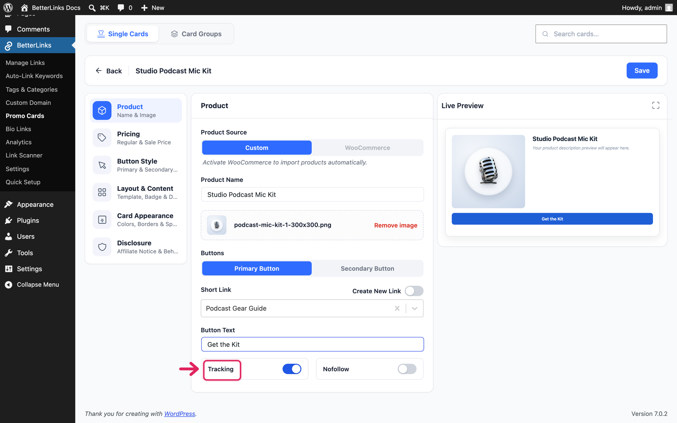This screenshot has height=423, width=677.
Task: Expand Live Preview to fullscreen
Action: tap(655, 105)
